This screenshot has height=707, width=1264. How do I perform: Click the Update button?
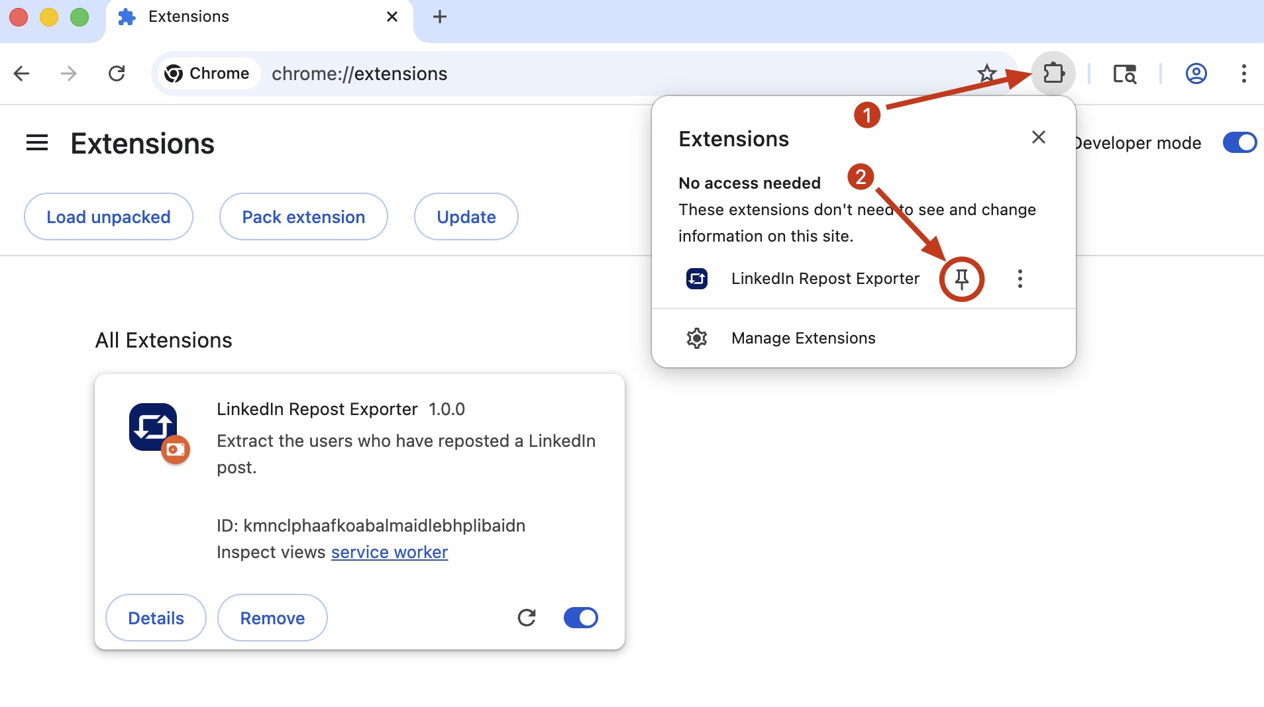click(466, 216)
